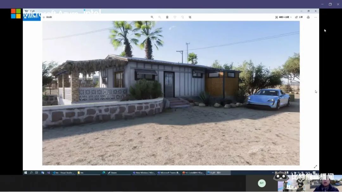
Task: Open the Edit & Create dropdown
Action: click(283, 17)
